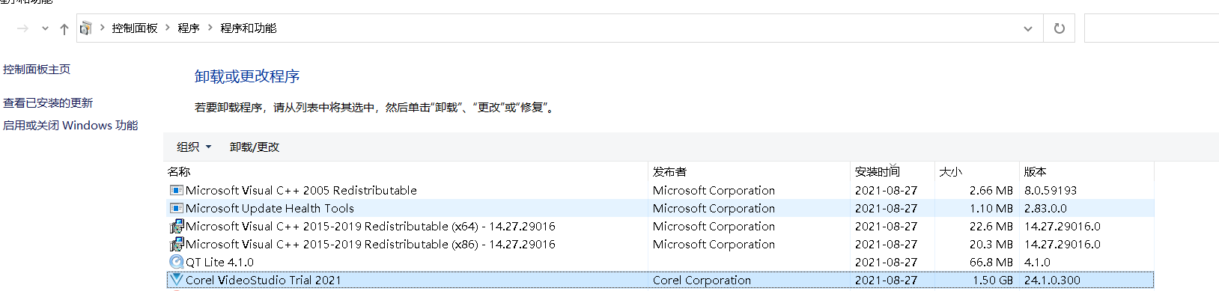Click 20.3 MB size cell
The height and width of the screenshot is (291, 1219).
[x=991, y=245]
